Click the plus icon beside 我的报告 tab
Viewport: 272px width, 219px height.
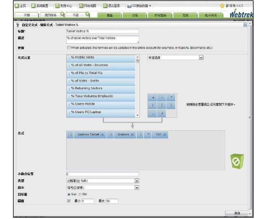(62, 14)
